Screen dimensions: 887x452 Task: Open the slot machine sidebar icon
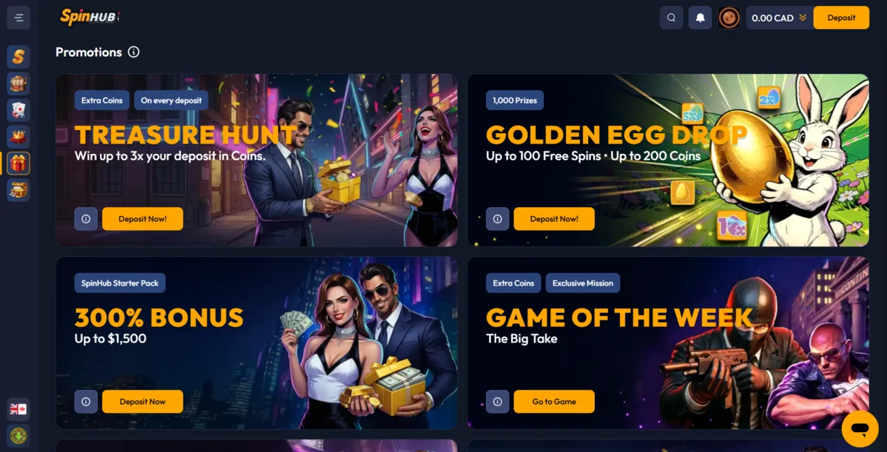pyautogui.click(x=18, y=83)
